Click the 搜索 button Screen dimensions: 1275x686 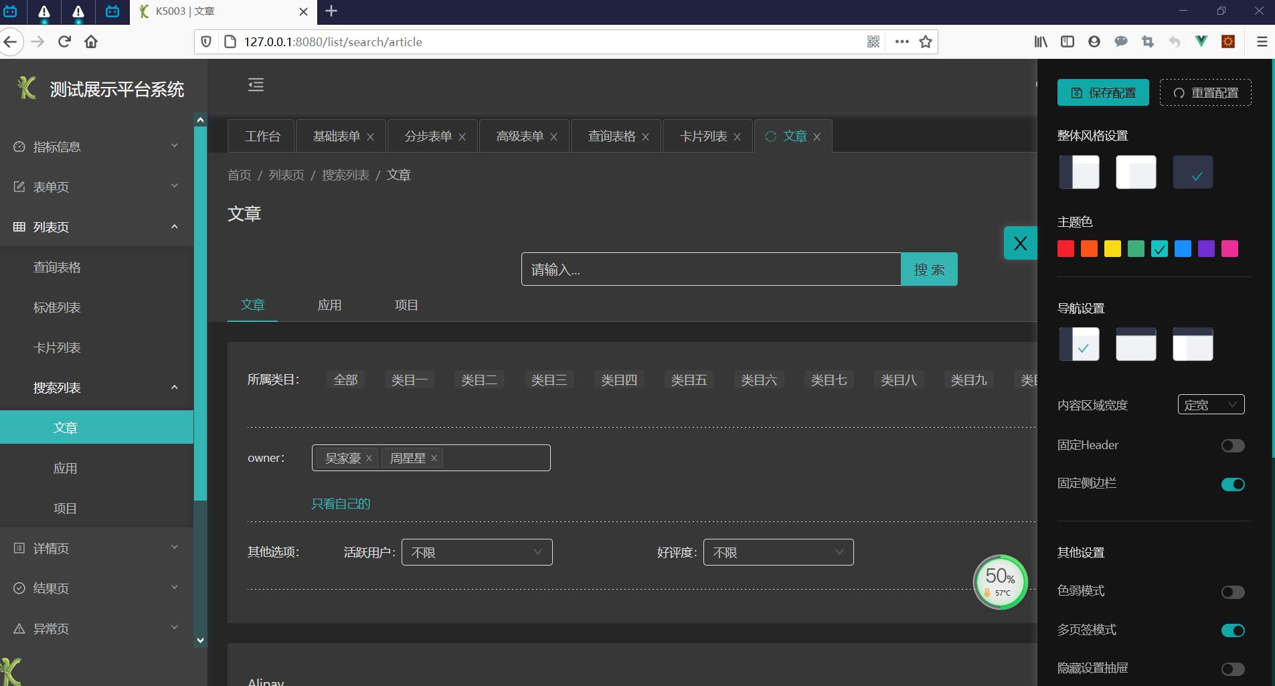point(929,268)
